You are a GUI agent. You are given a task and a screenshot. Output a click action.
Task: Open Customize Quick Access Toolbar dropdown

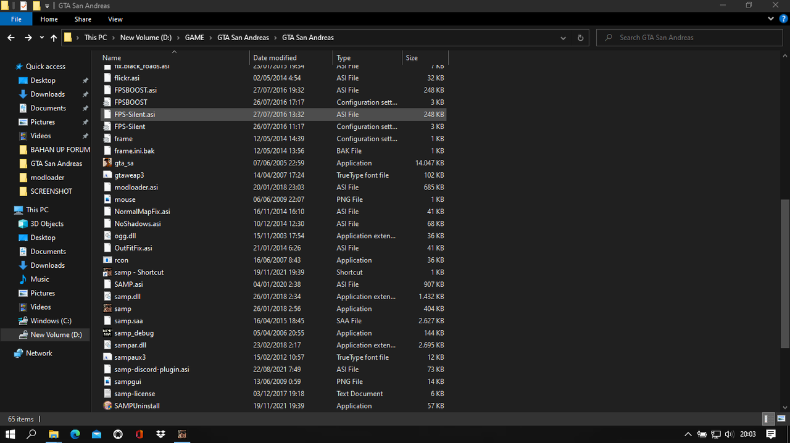48,6
